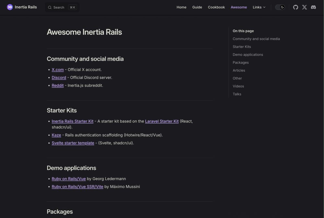Click the Search input box
Viewport: 324px width, 218px height.
click(62, 7)
